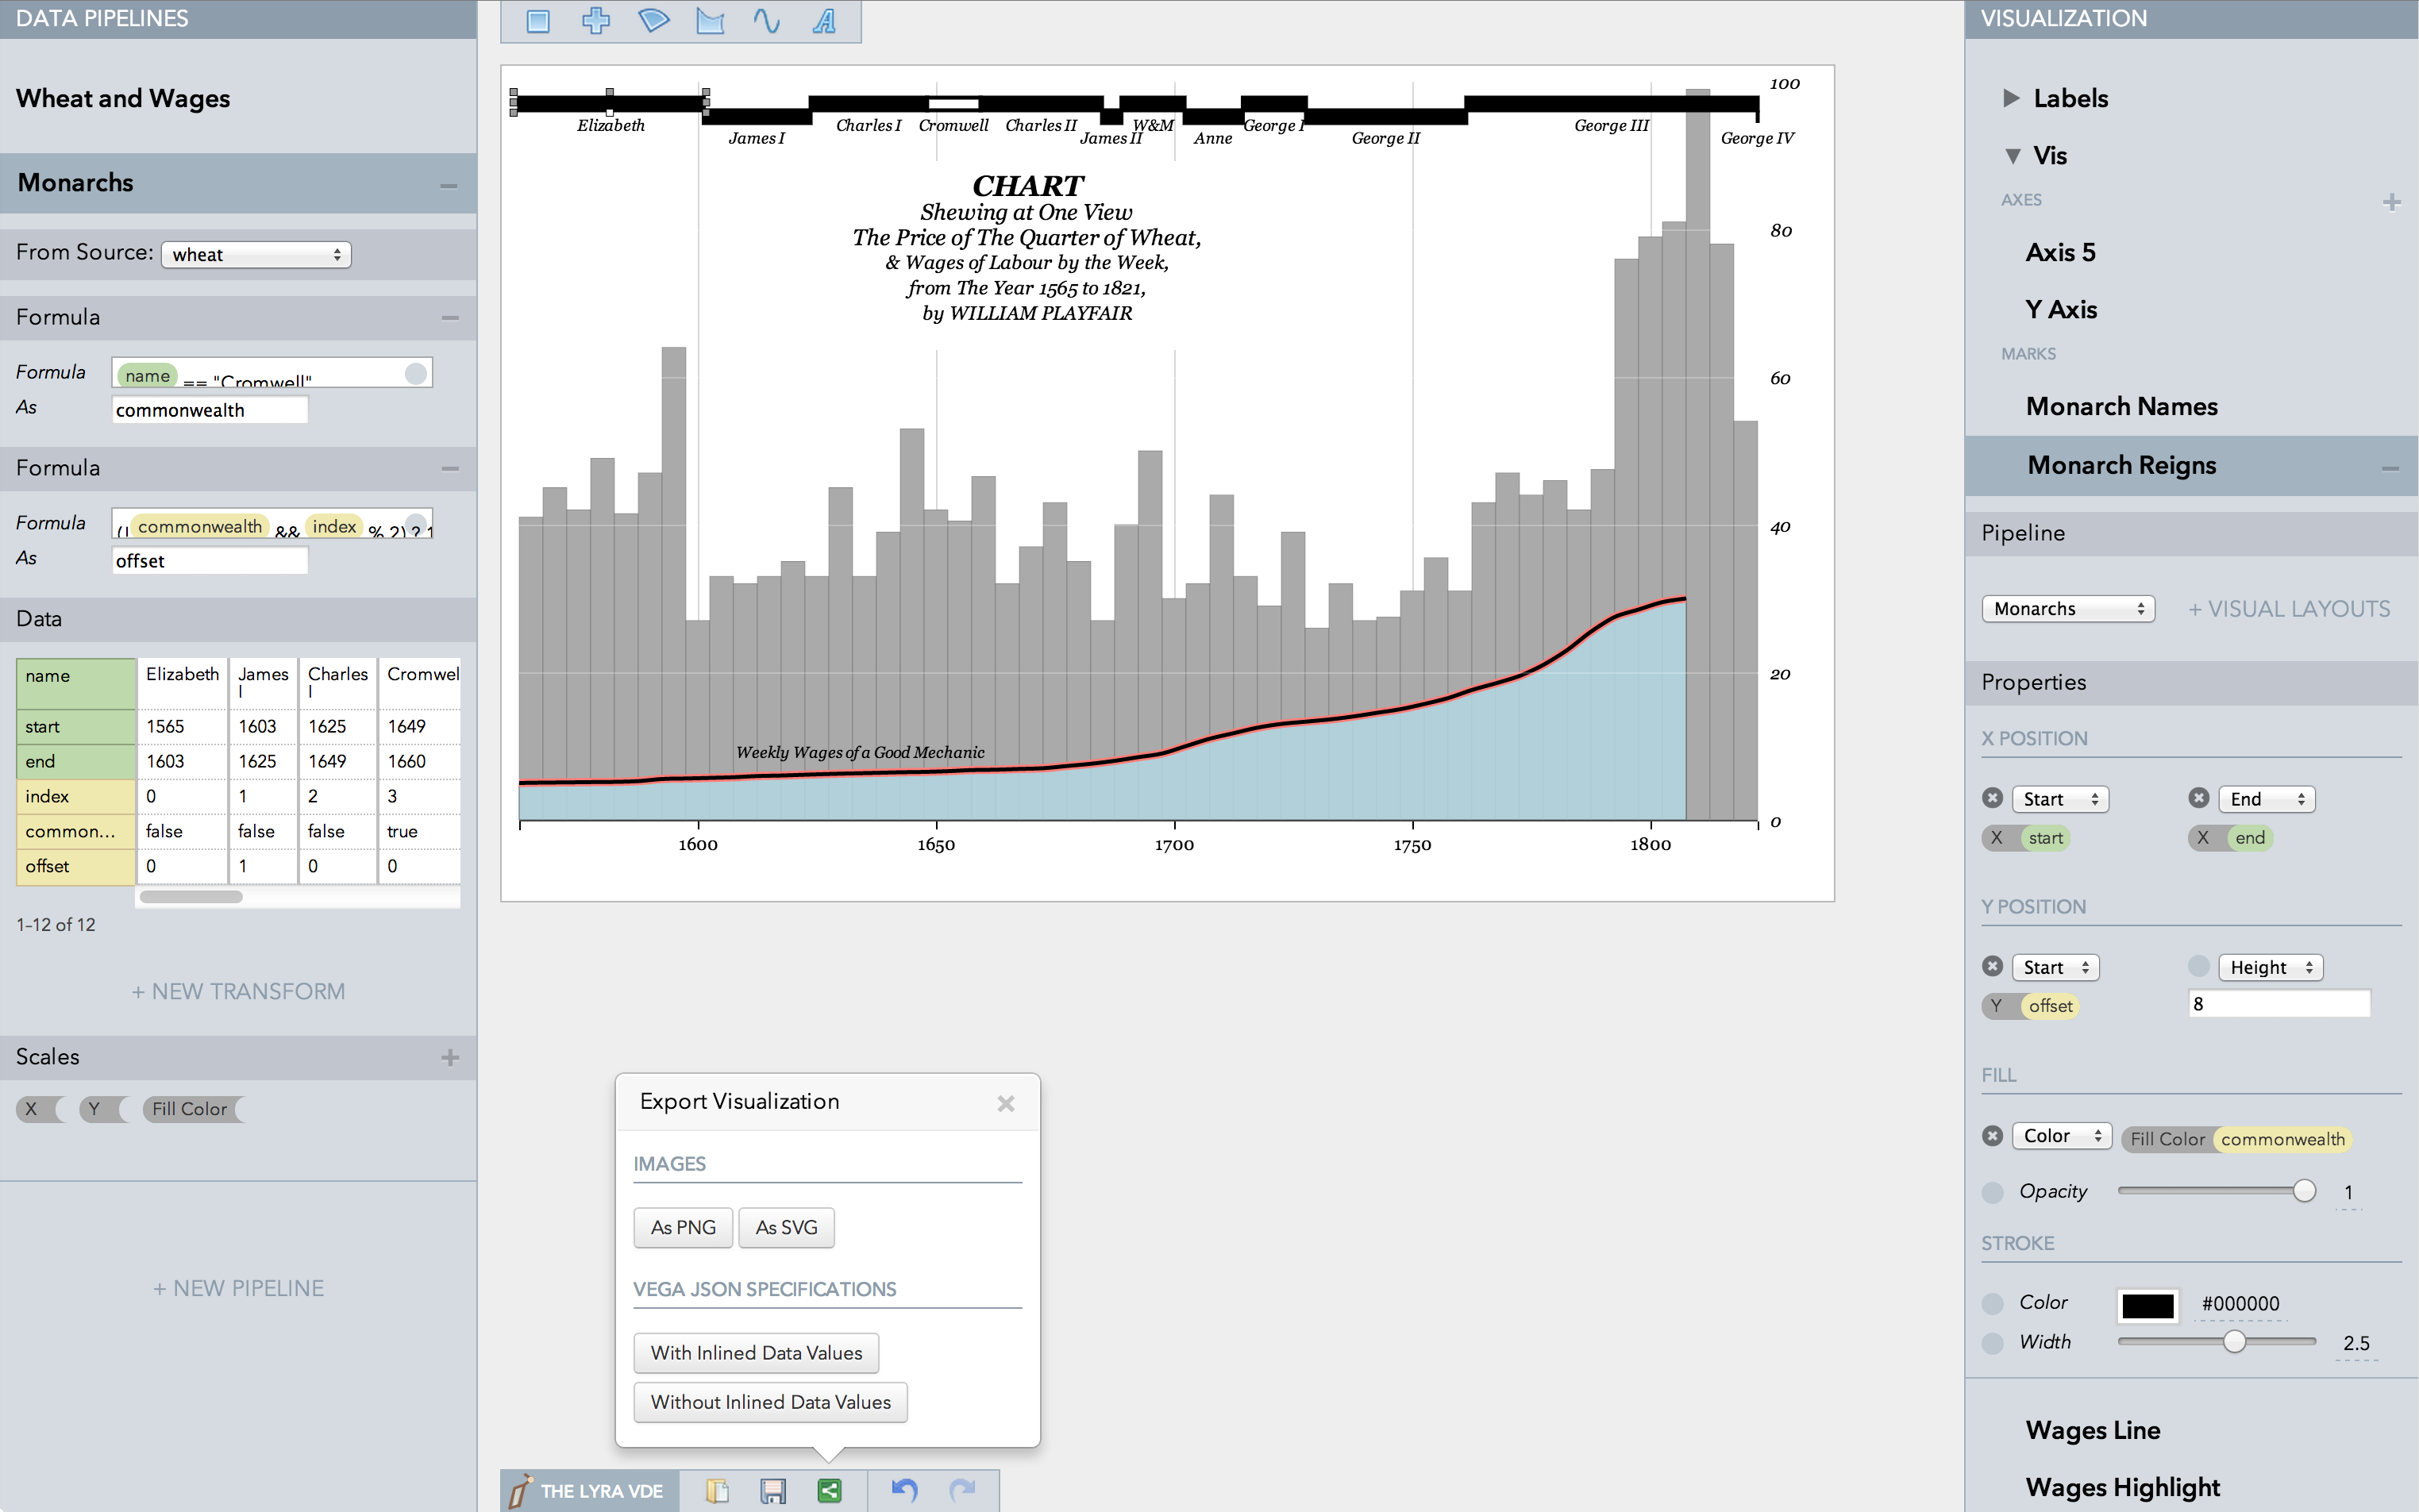This screenshot has width=2419, height=1512.
Task: Click the undo arrow icon
Action: [x=906, y=1489]
